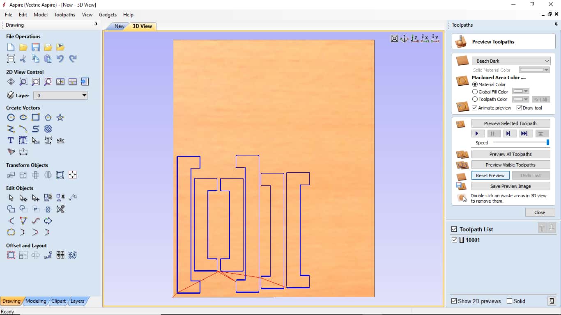The height and width of the screenshot is (315, 561).
Task: Switch to the Layers tab
Action: pyautogui.click(x=77, y=301)
